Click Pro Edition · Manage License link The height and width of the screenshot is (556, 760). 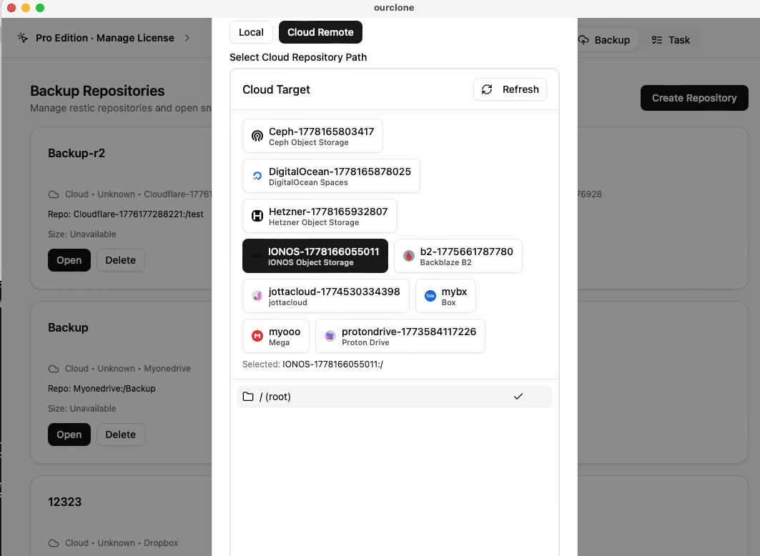point(104,38)
